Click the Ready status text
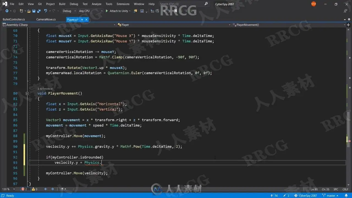Viewport: 352px width, 198px height. coord(10,196)
